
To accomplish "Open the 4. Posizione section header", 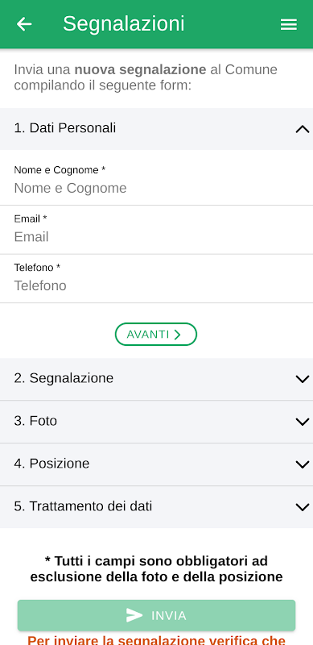I will click(156, 464).
